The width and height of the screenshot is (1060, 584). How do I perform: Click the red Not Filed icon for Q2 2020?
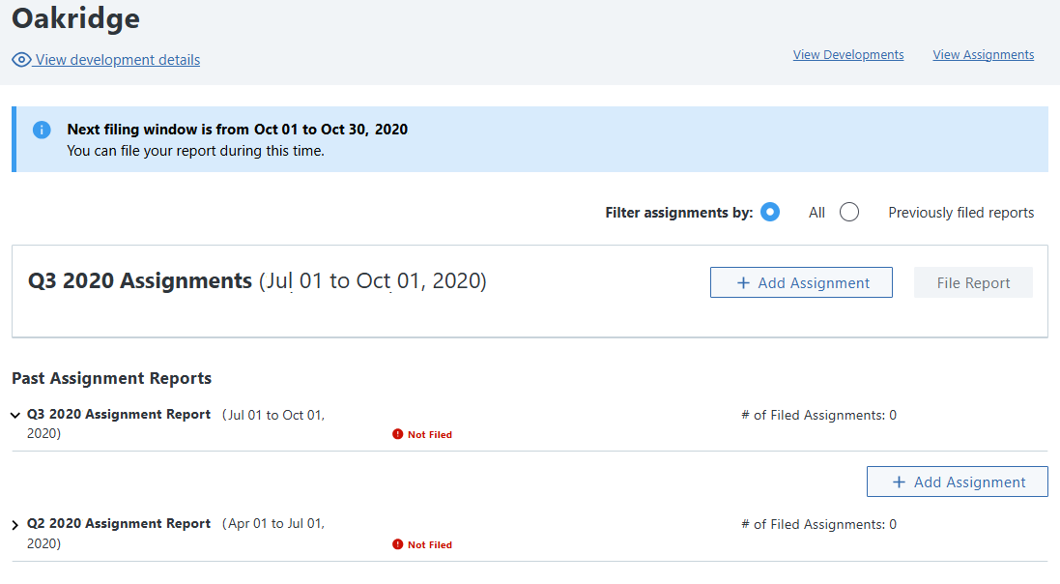point(398,545)
